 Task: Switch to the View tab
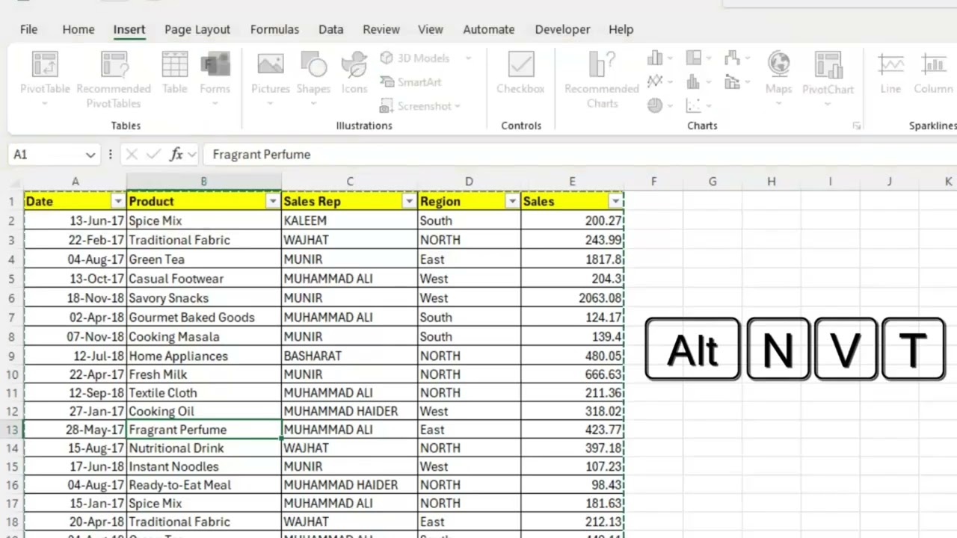pos(431,30)
